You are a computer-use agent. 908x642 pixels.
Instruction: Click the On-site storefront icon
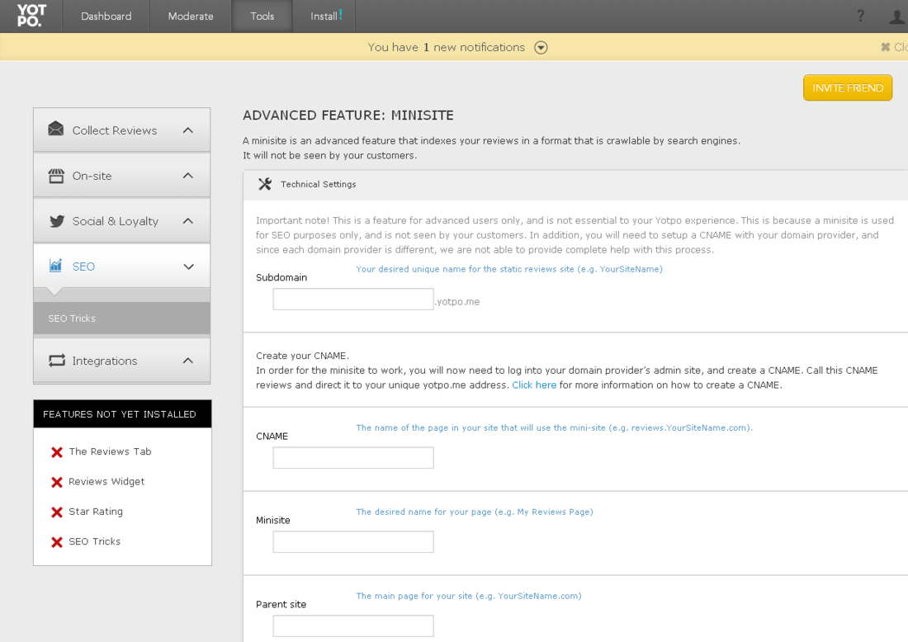click(x=56, y=176)
